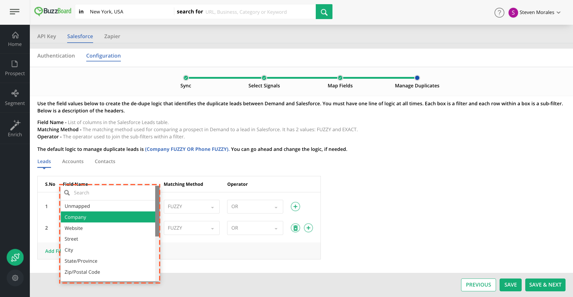This screenshot has height=297, width=573.
Task: Open the row 1 OR operator dropdown
Action: [x=255, y=207]
